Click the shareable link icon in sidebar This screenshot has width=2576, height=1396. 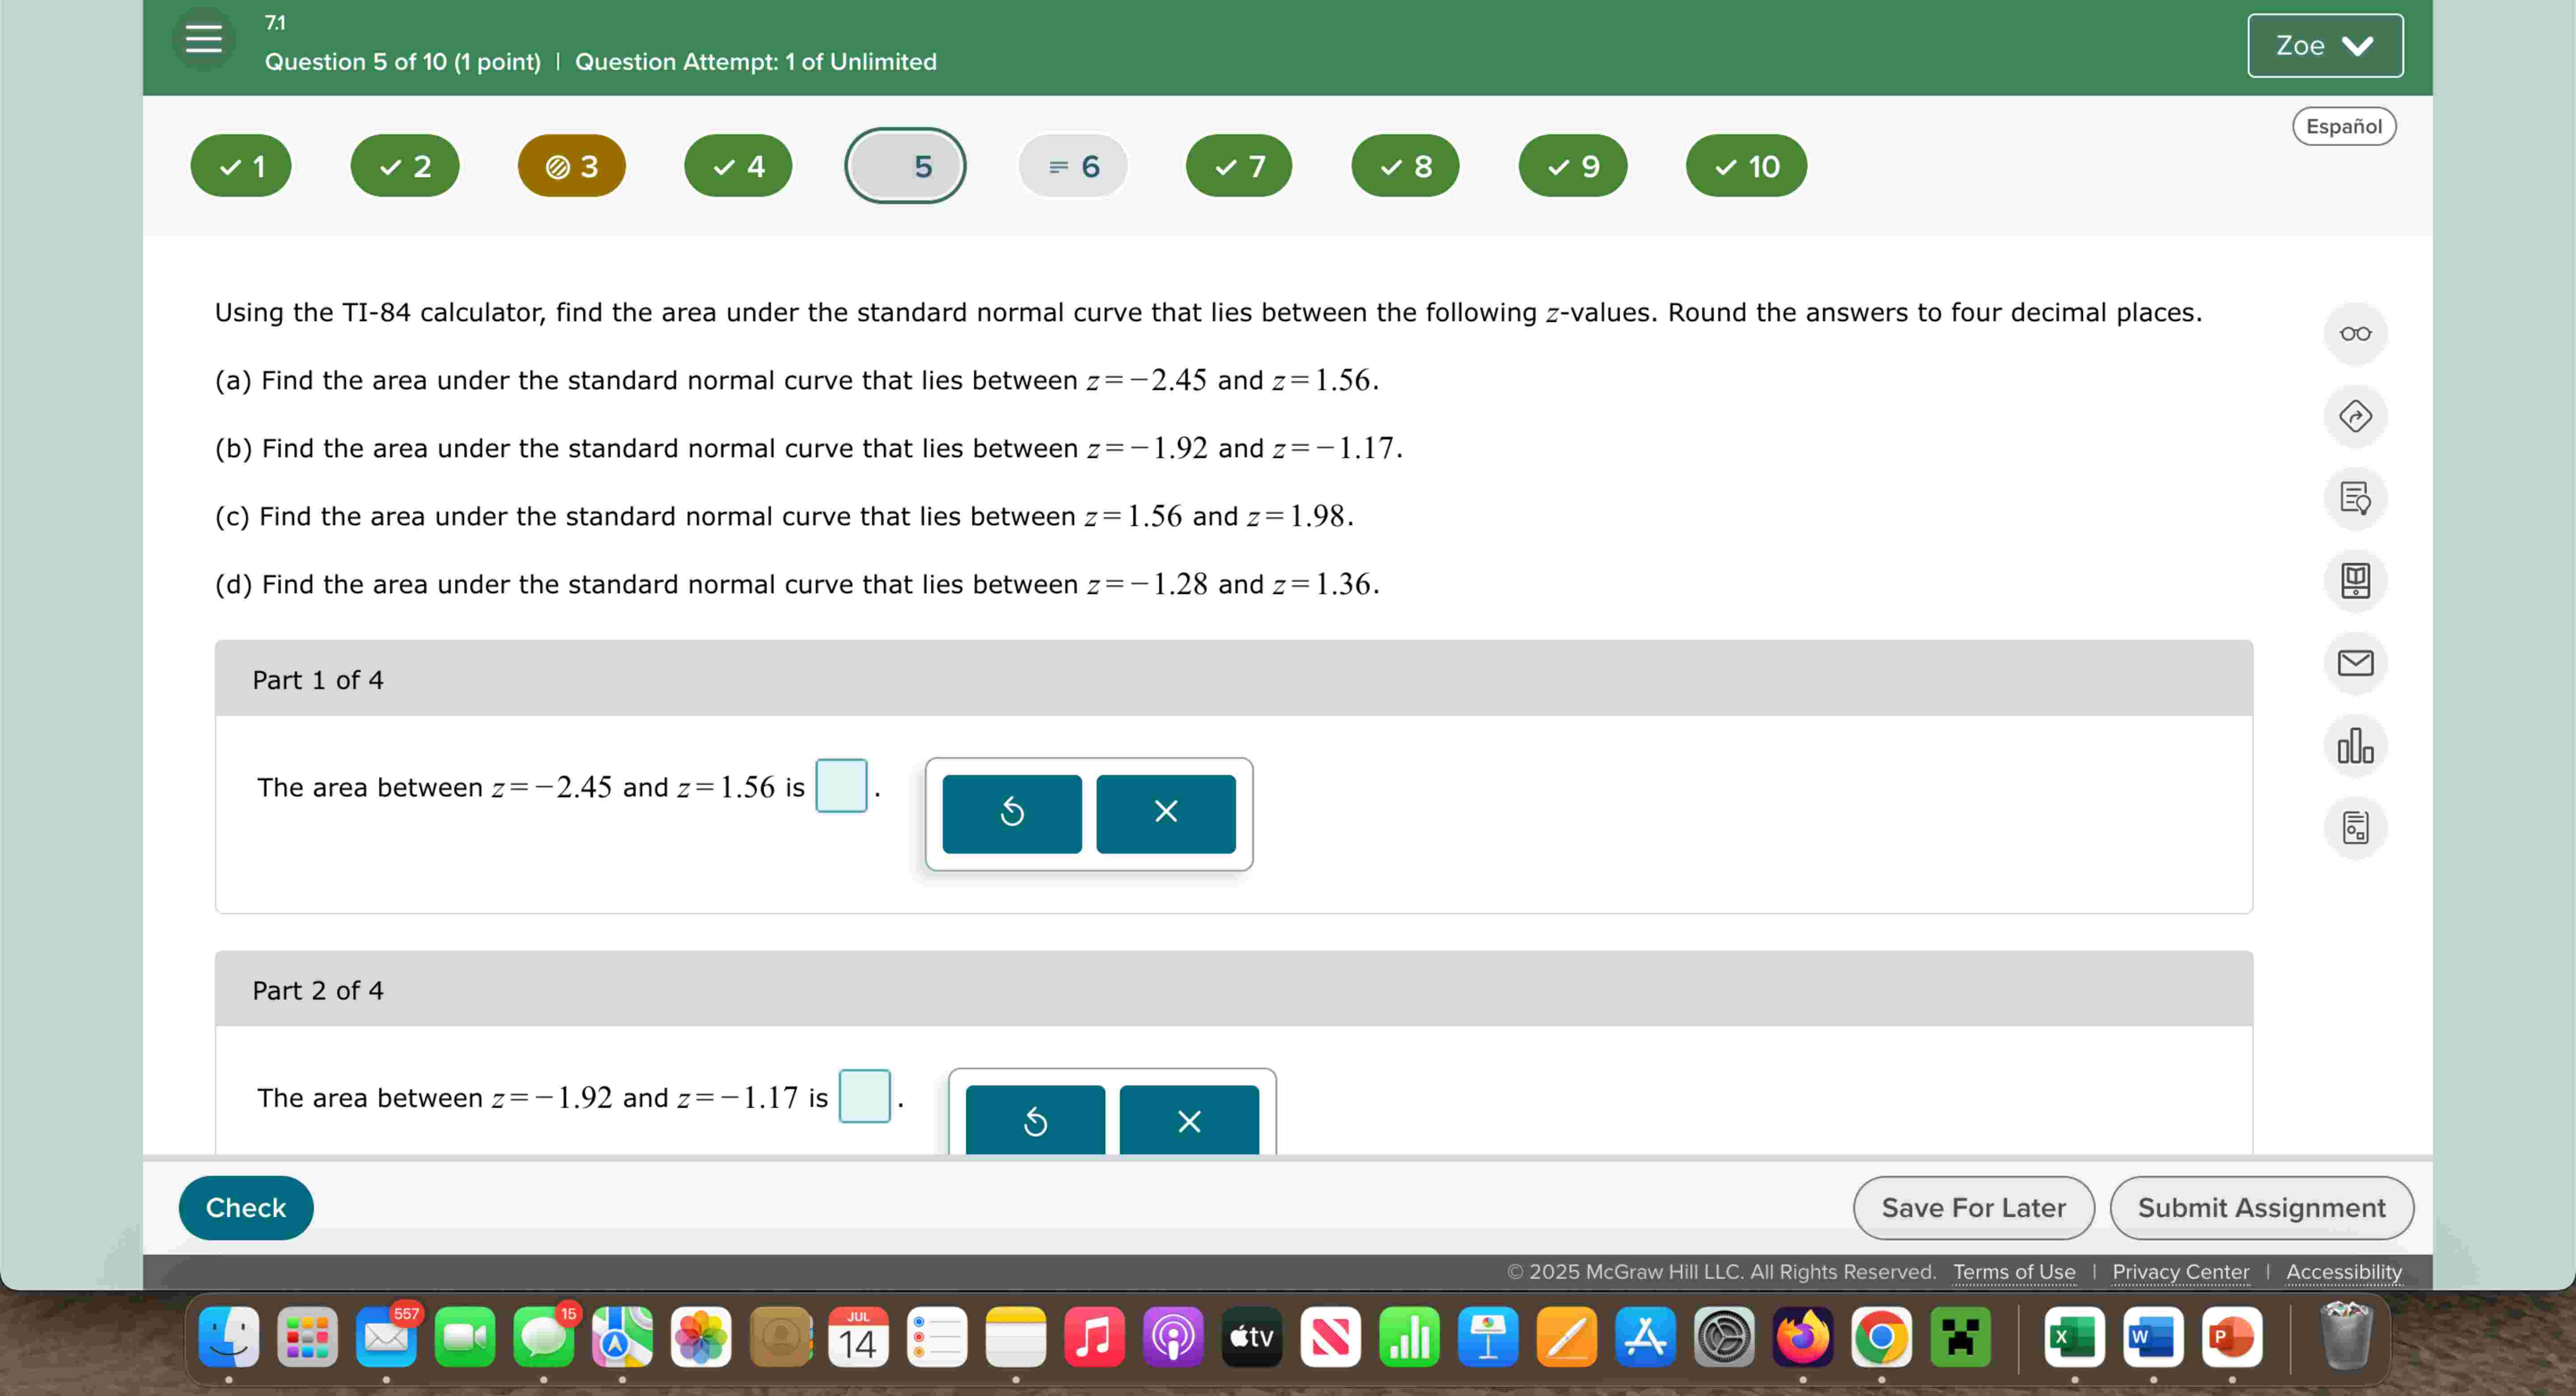coord(2356,416)
